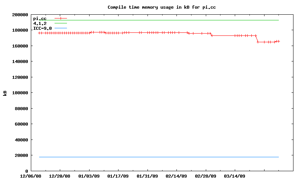The image size is (301, 181).
Task: Click the blue ICC-9.0 legend line sample
Action: 61,28
